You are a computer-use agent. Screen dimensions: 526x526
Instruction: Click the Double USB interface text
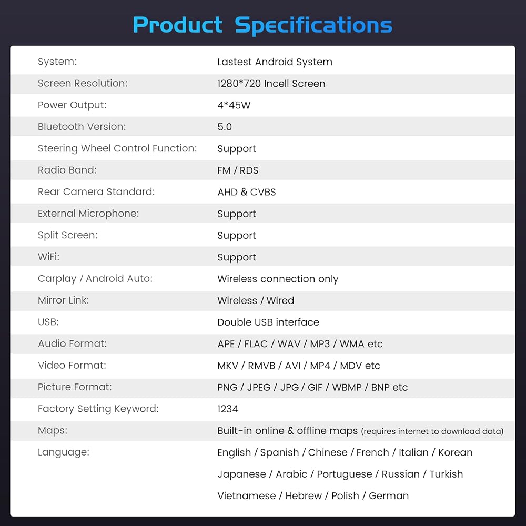[x=268, y=322]
